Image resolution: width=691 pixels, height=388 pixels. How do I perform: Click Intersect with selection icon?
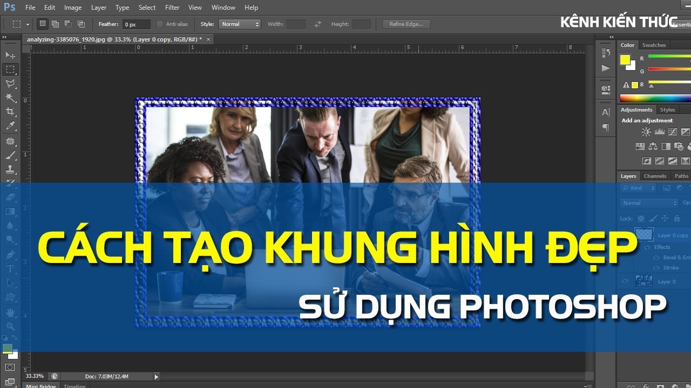pos(81,24)
